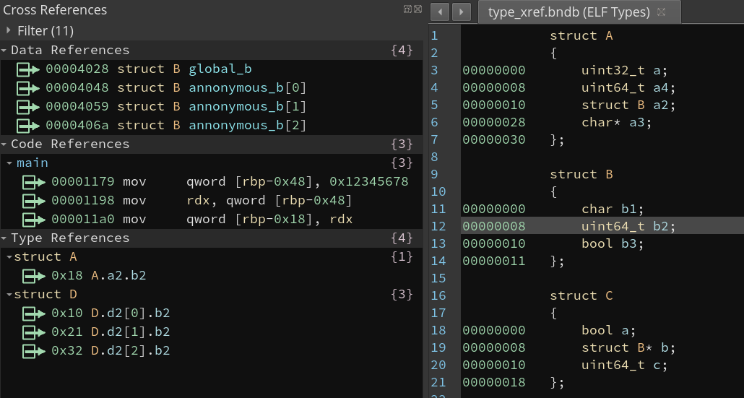Click the arrow icon beside global_b reference
This screenshot has height=398, width=744.
[28, 69]
